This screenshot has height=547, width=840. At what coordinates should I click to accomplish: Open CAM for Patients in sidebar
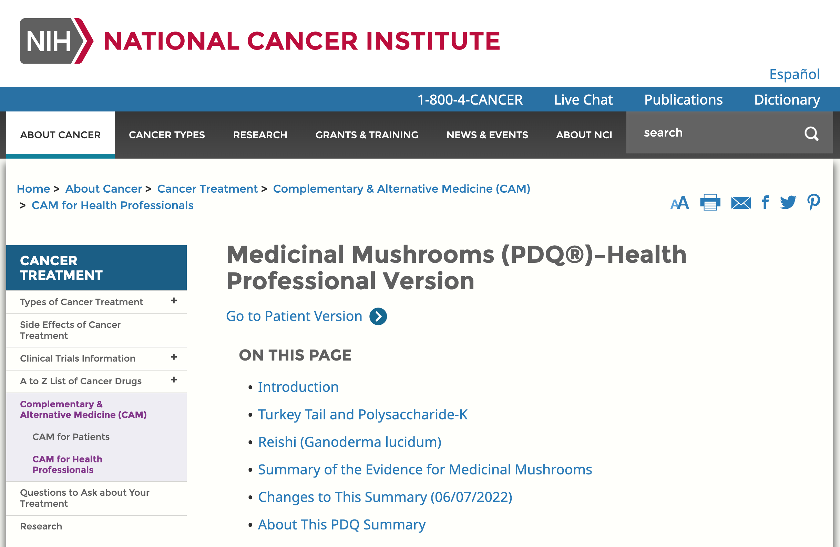point(71,437)
